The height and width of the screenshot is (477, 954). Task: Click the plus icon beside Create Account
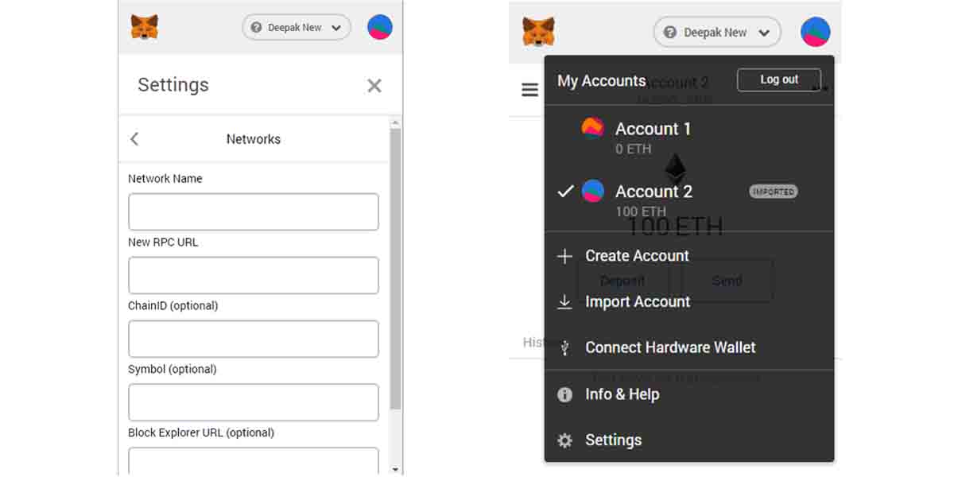(x=564, y=256)
